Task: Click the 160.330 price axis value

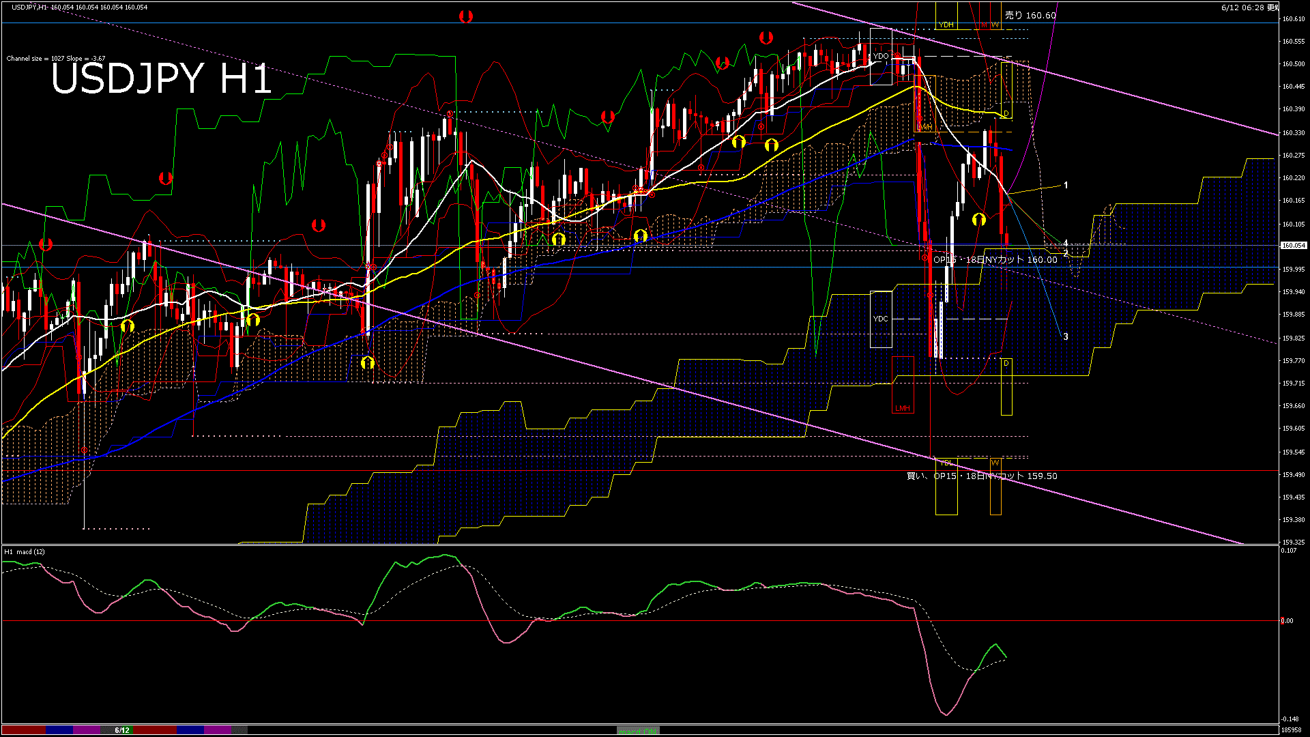Action: 1294,133
